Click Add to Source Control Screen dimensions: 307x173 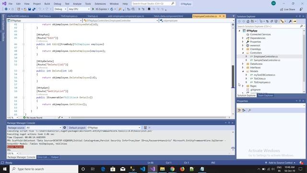[x=280, y=162]
